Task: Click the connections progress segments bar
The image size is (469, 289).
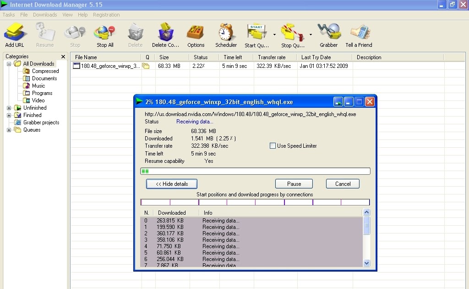Action: pyautogui.click(x=255, y=202)
